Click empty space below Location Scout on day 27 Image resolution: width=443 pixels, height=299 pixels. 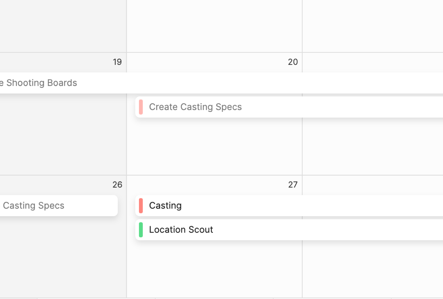pyautogui.click(x=214, y=269)
